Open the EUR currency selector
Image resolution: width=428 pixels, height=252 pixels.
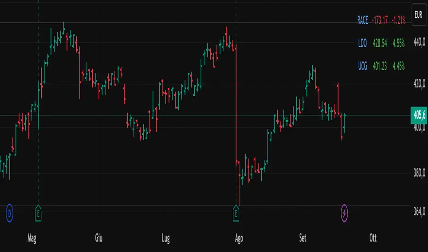coord(418,15)
